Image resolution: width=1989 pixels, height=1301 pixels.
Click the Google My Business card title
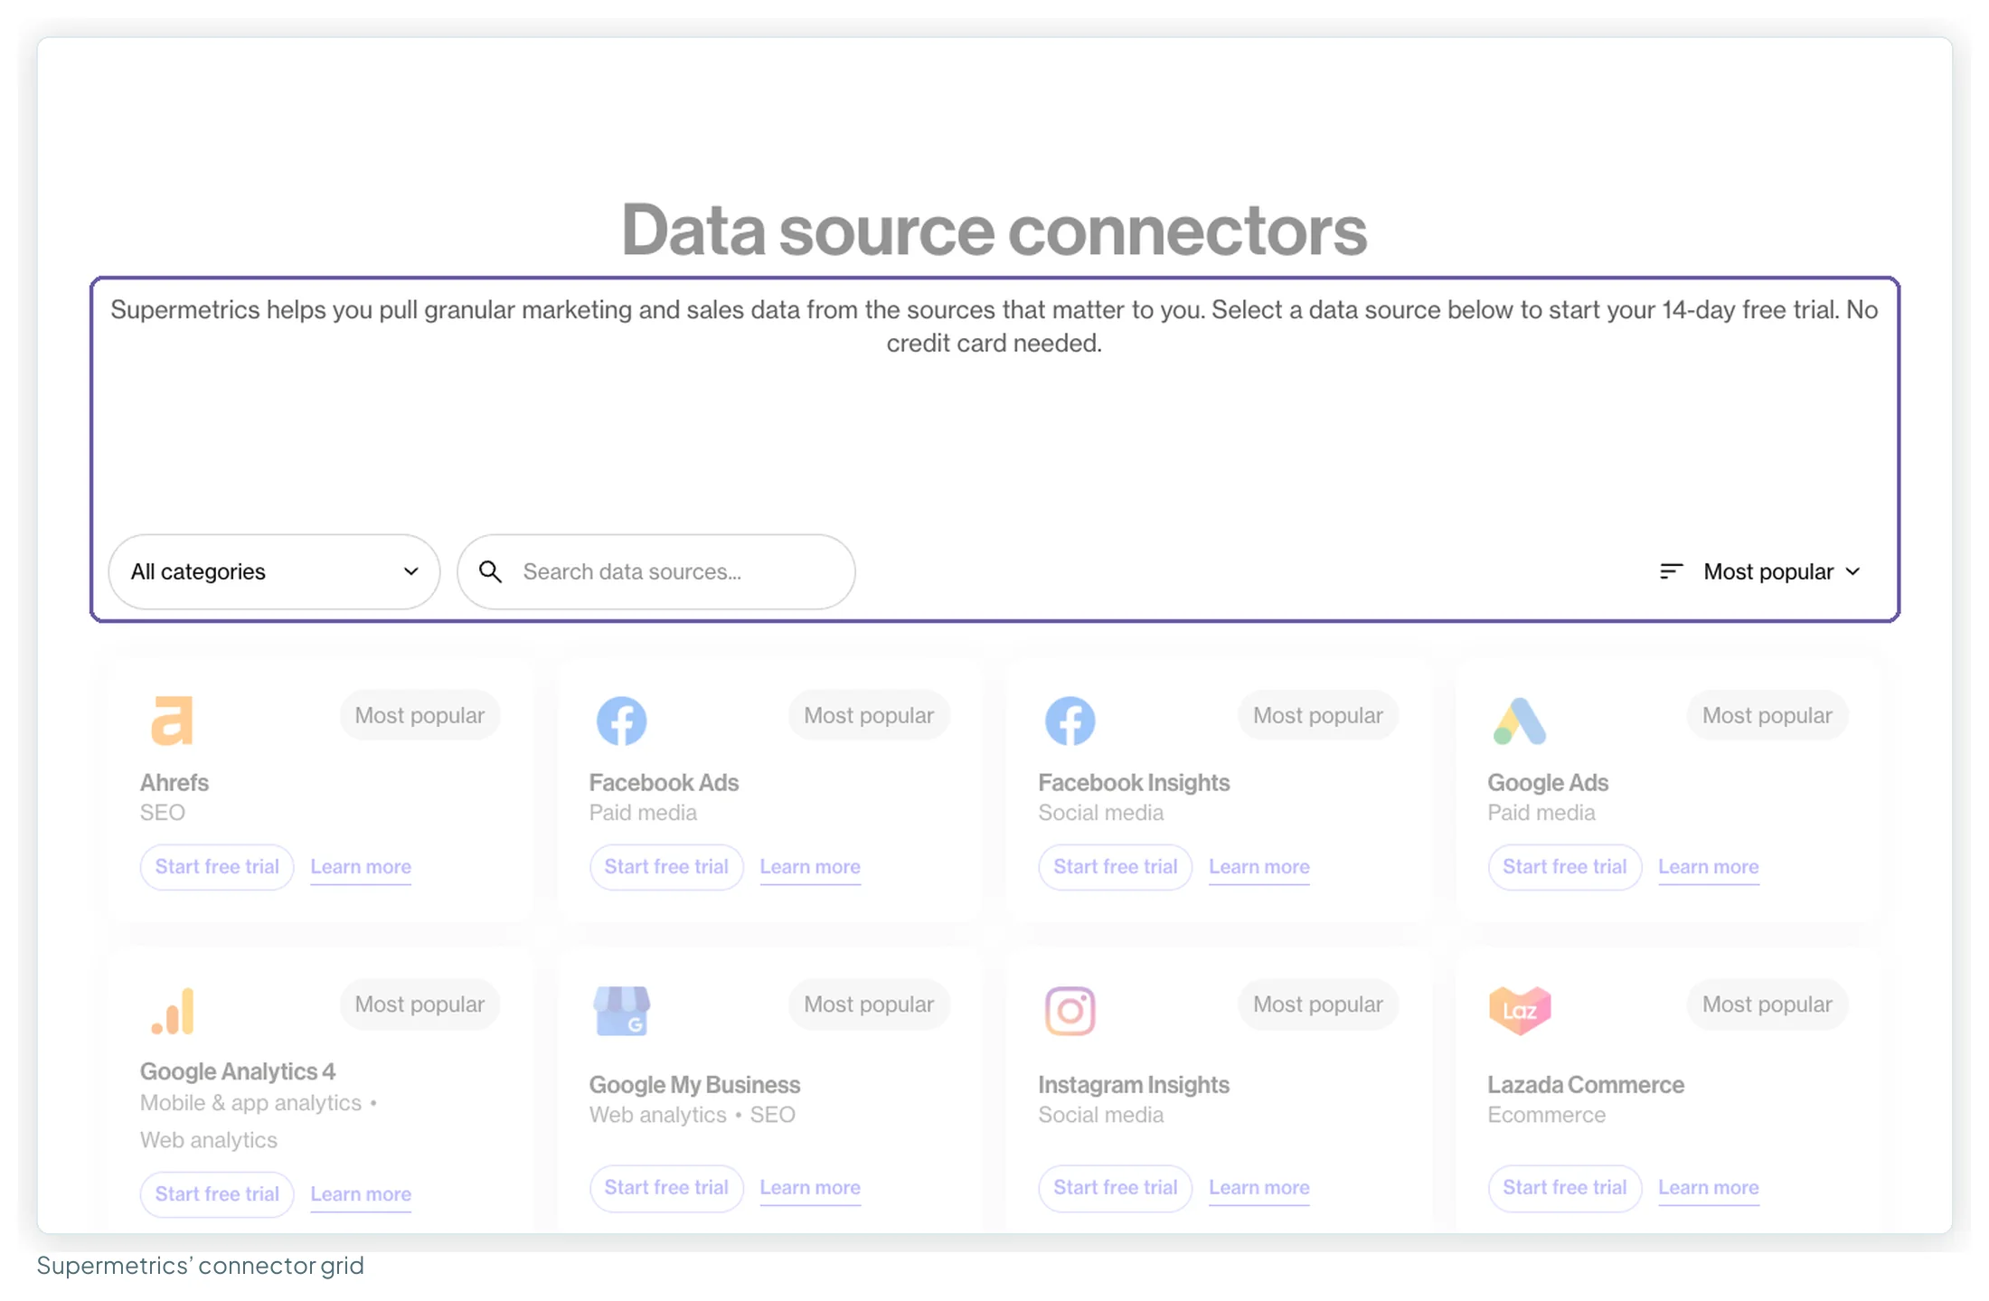(694, 1085)
